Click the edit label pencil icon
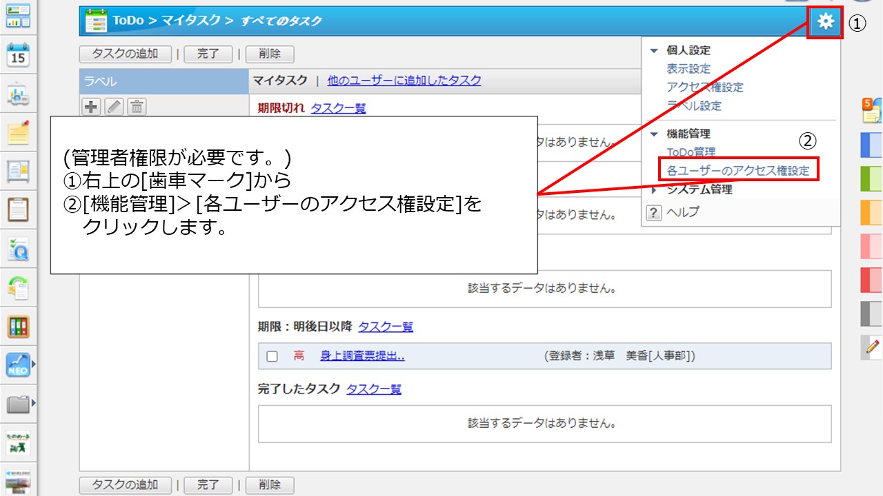This screenshot has height=496, width=883. (x=114, y=106)
